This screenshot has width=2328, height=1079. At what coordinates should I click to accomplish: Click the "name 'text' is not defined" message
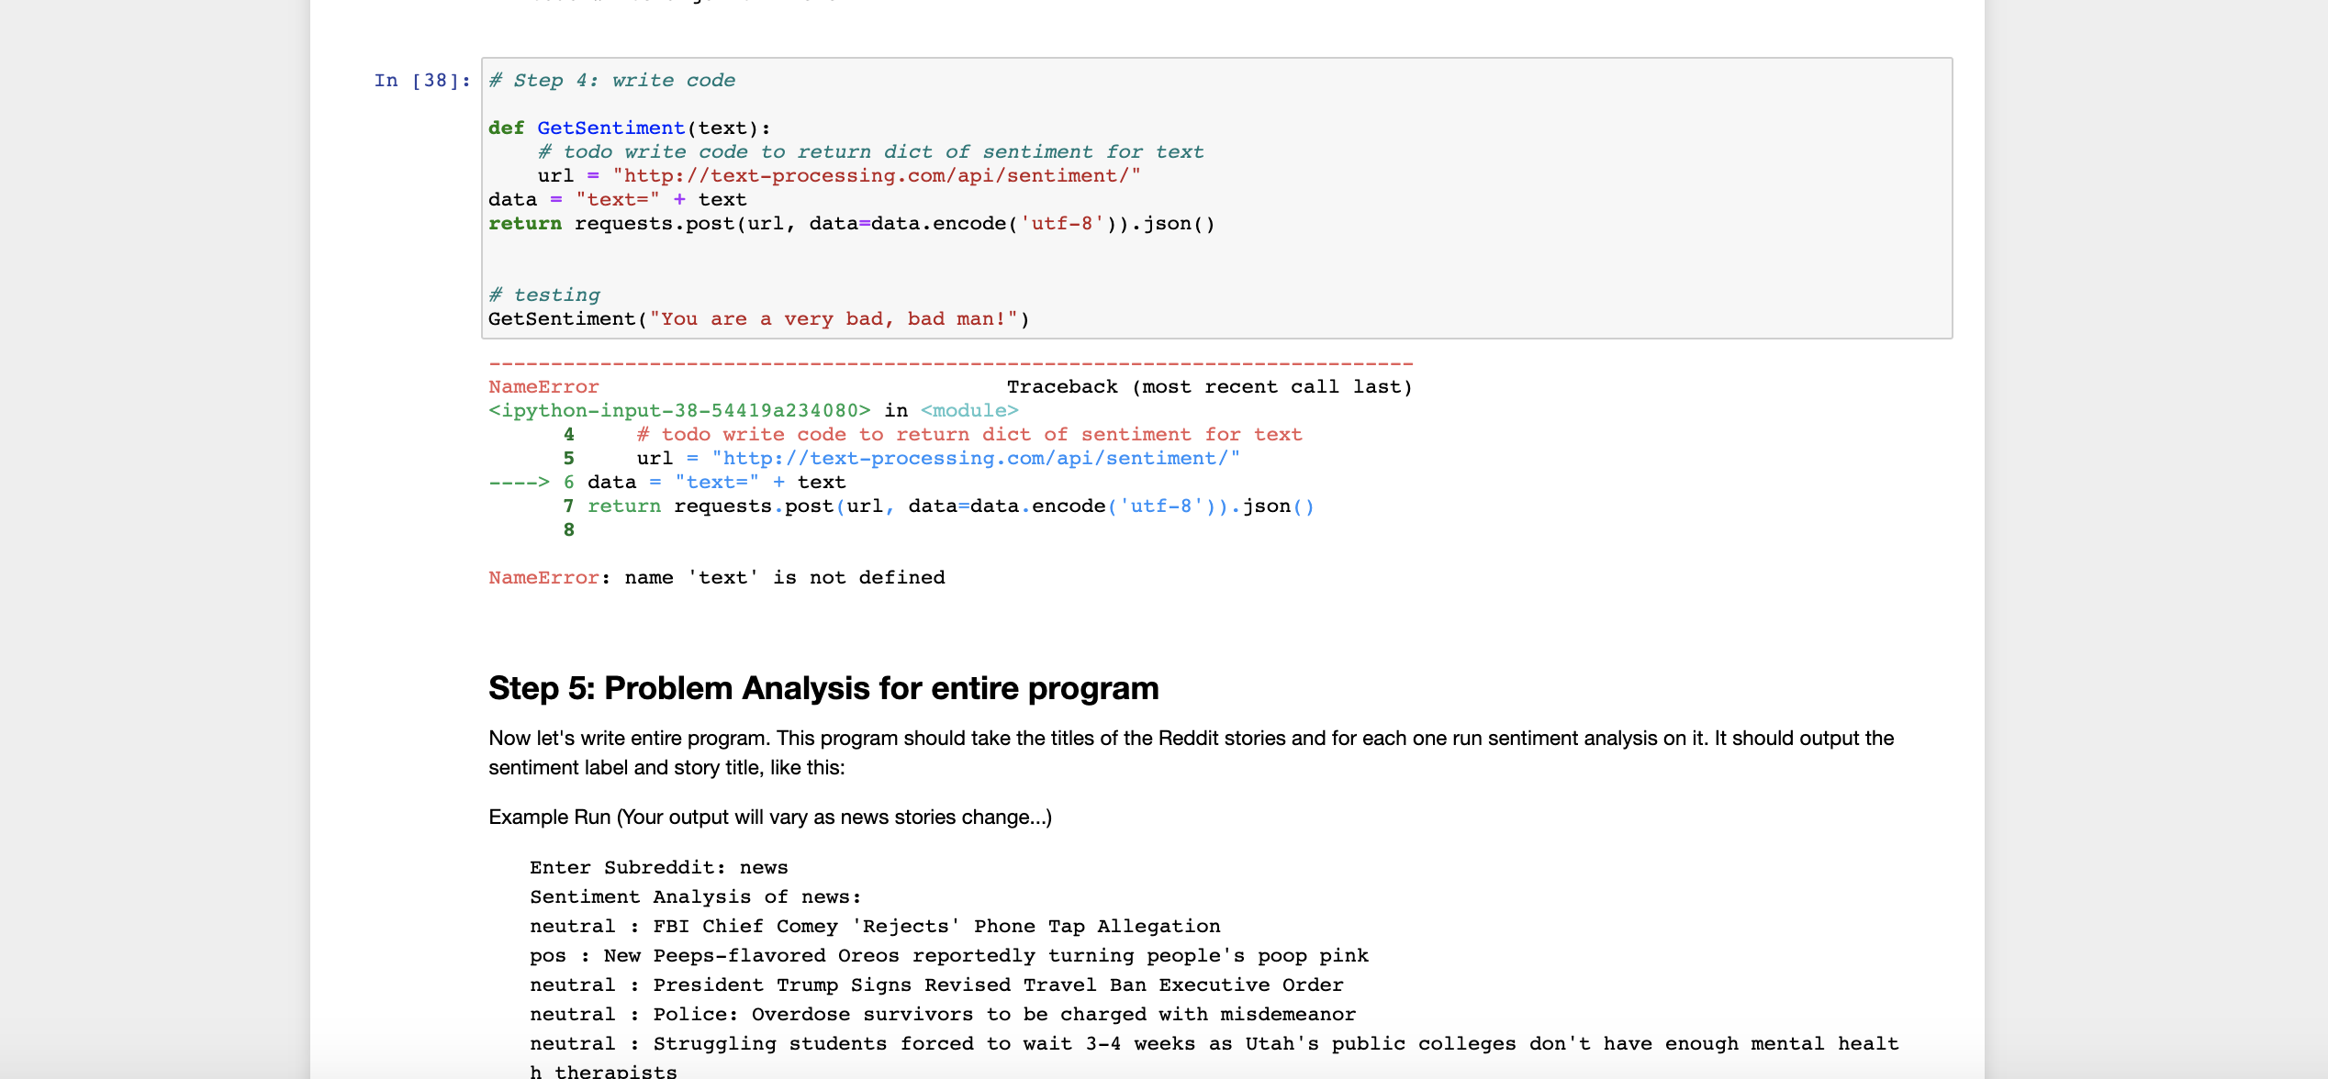point(784,578)
